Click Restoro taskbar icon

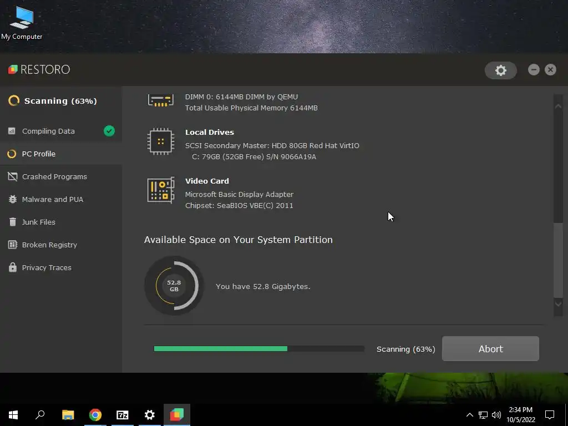click(x=177, y=415)
